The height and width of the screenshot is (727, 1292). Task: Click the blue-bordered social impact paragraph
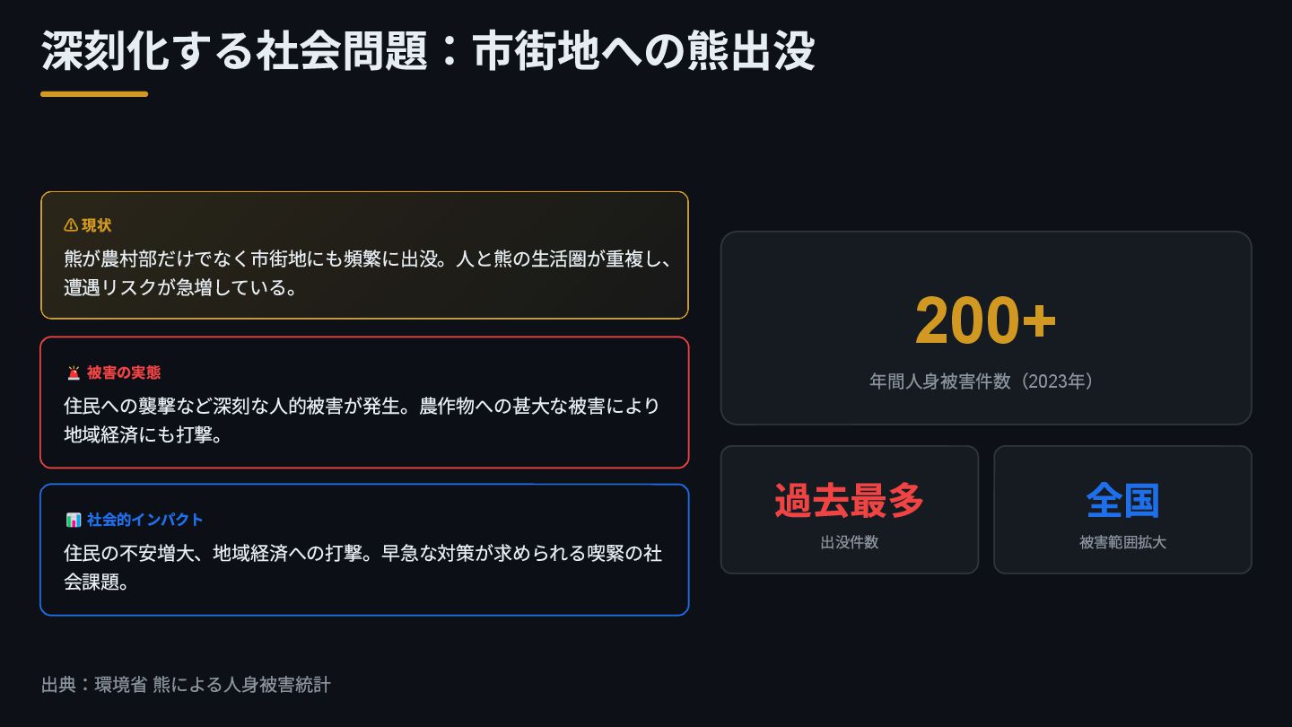coord(363,567)
